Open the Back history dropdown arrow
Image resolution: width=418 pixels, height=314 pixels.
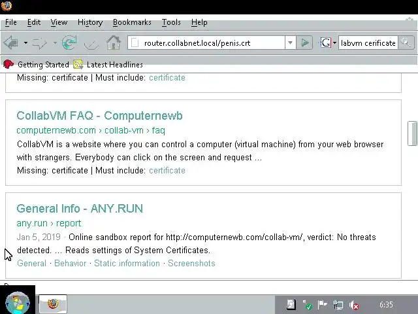click(x=25, y=43)
